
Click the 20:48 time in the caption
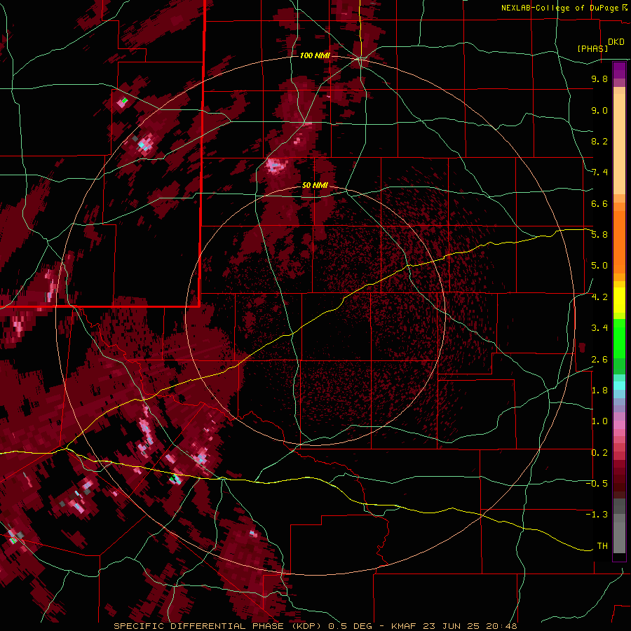pos(503,626)
